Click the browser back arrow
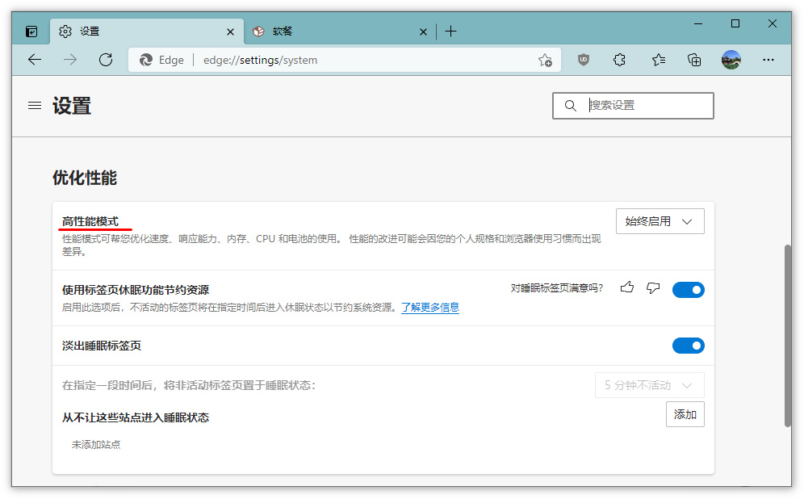This screenshot has width=804, height=499. [x=34, y=60]
